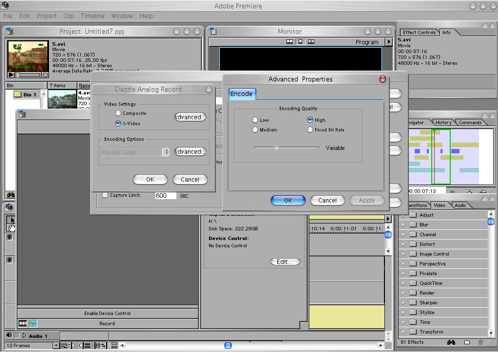Choose Low encoding quality
498x352 pixels.
(255, 120)
